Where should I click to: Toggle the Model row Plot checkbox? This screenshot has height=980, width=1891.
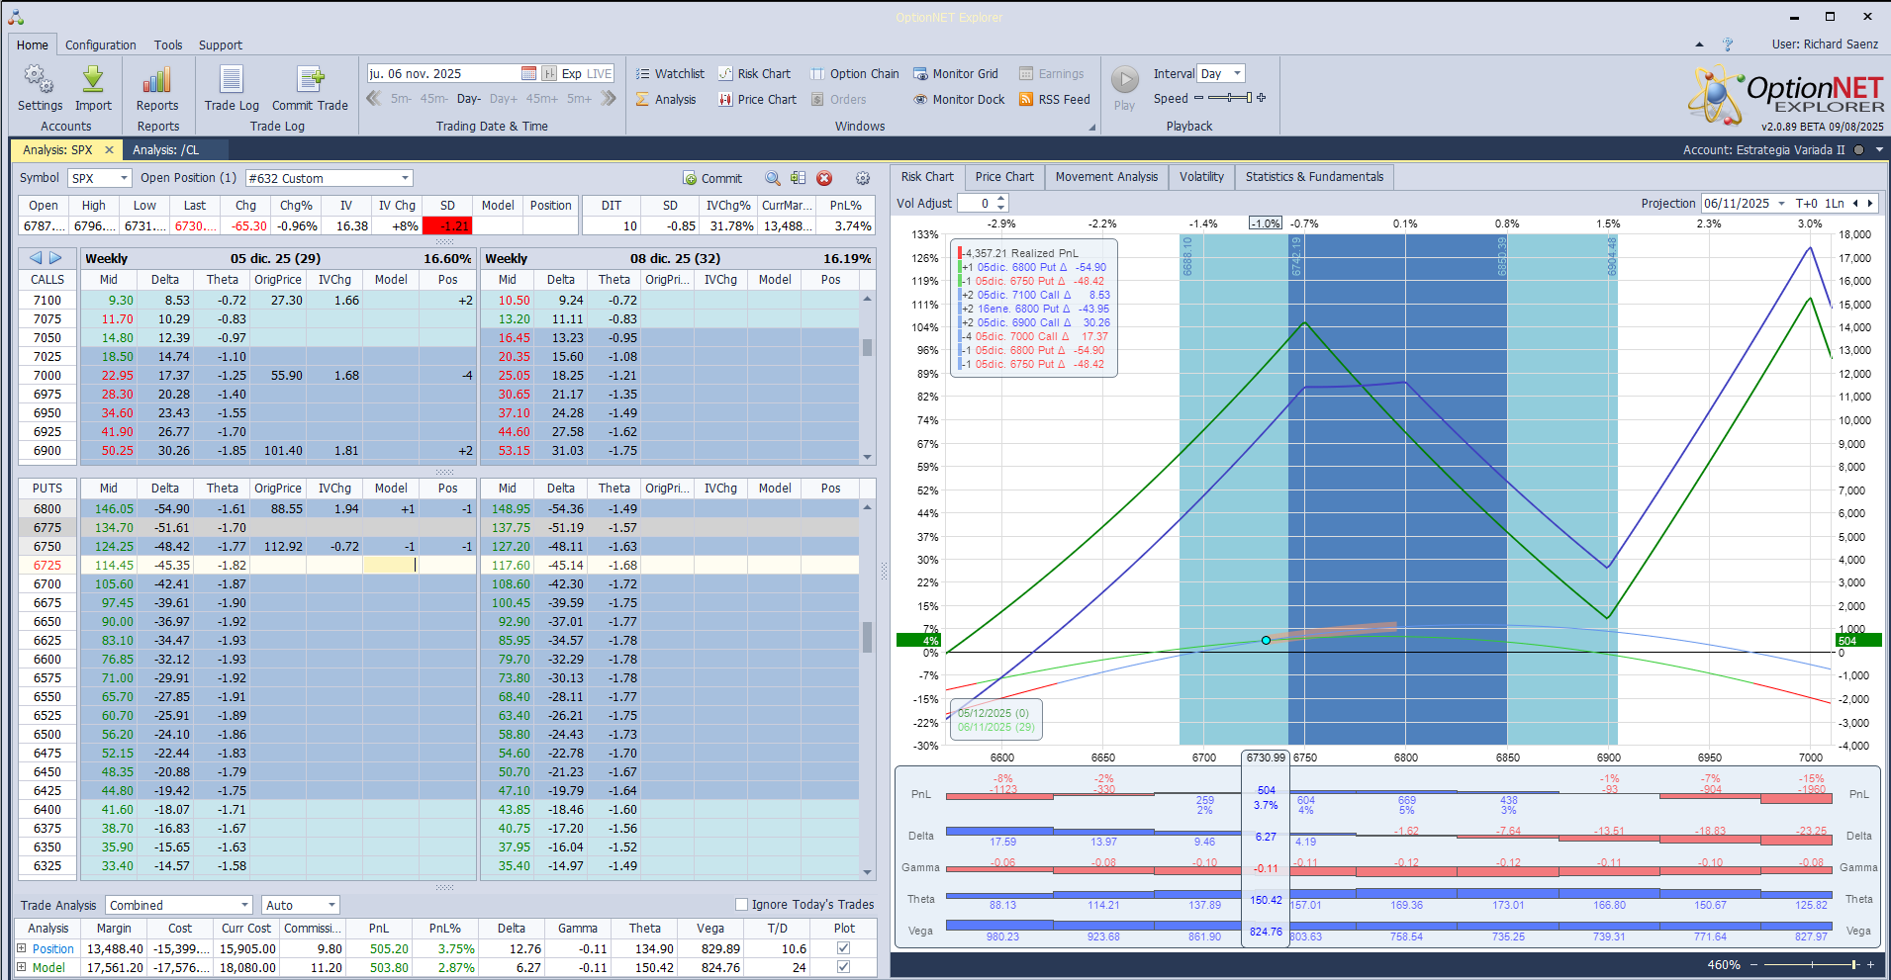point(843,967)
